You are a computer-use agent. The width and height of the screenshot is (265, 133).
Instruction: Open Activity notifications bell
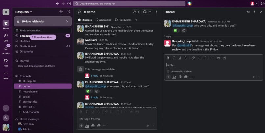pos(6,50)
